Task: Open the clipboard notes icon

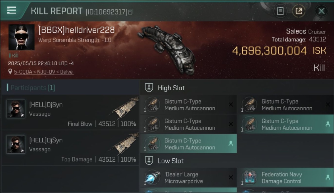Action: 280,11
